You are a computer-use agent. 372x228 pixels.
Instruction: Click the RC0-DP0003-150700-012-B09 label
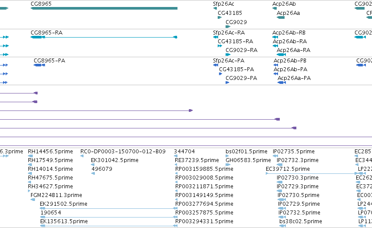[x=123, y=152]
